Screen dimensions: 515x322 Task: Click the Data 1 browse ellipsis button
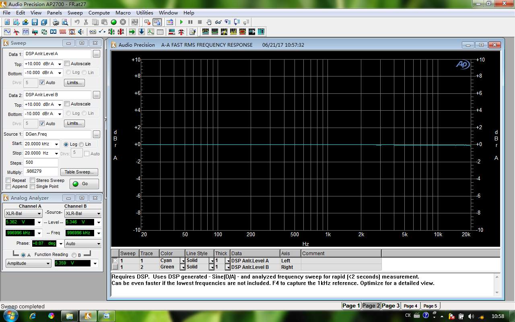coord(97,54)
